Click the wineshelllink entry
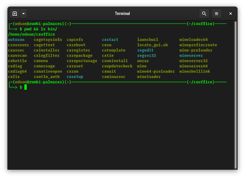 195,71
